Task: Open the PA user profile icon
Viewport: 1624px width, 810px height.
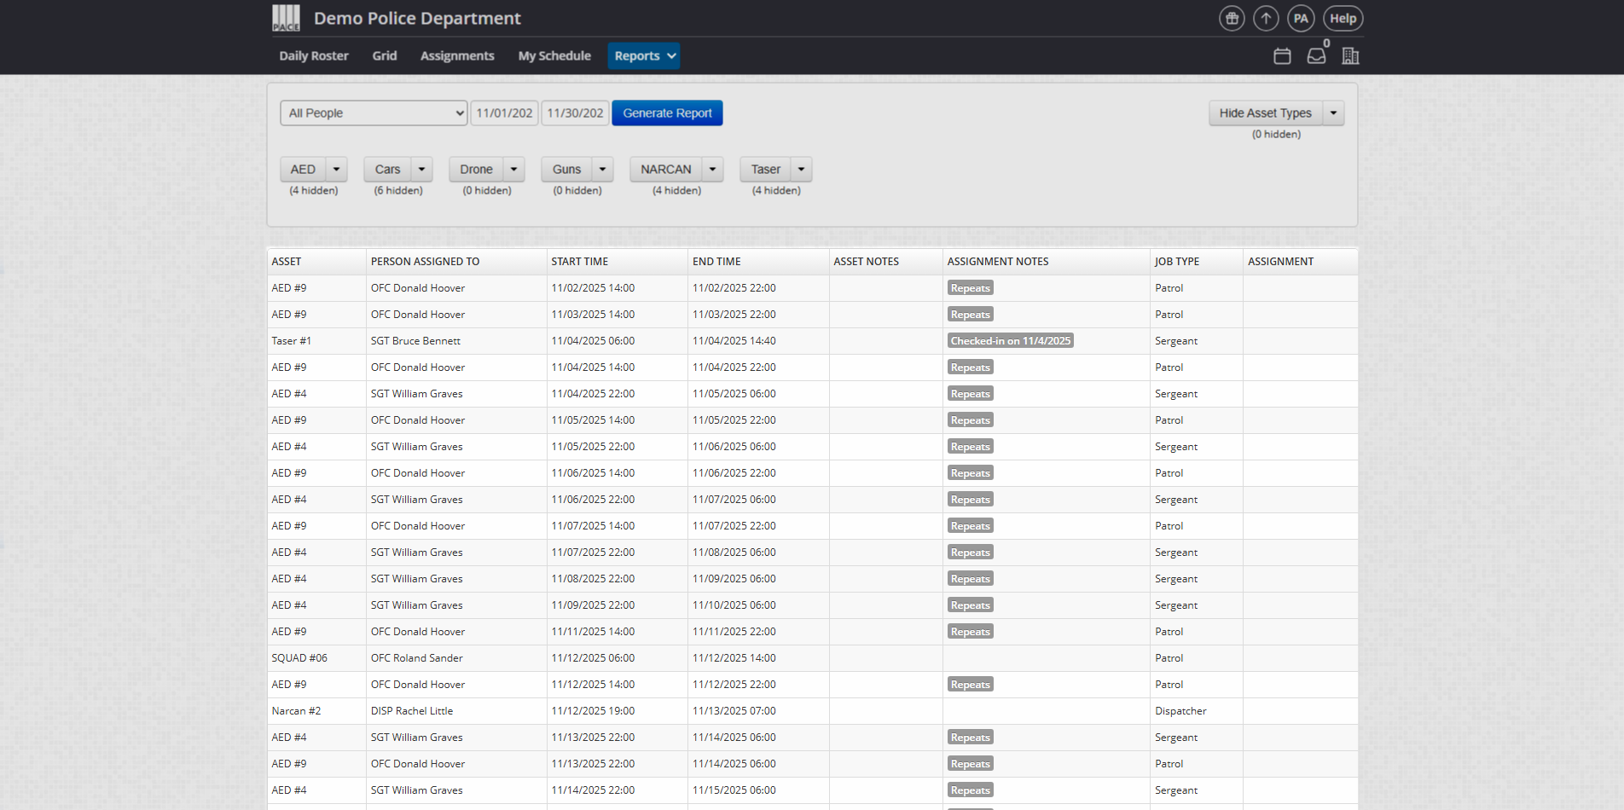Action: [1300, 19]
